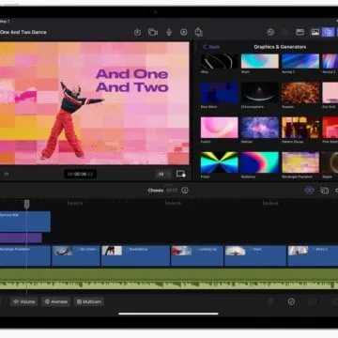Open project info with the circled i icon
Screen dimensions: 338x338
pos(185,191)
